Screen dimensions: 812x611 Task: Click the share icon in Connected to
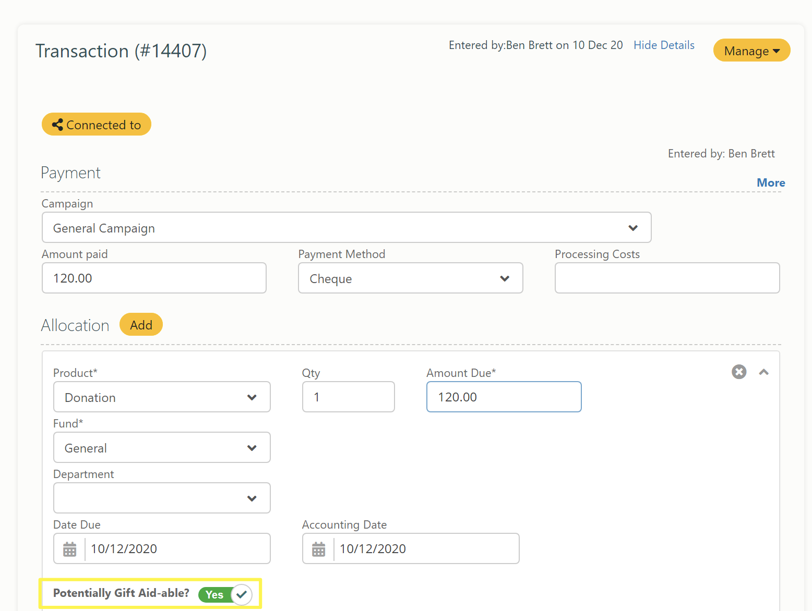57,125
